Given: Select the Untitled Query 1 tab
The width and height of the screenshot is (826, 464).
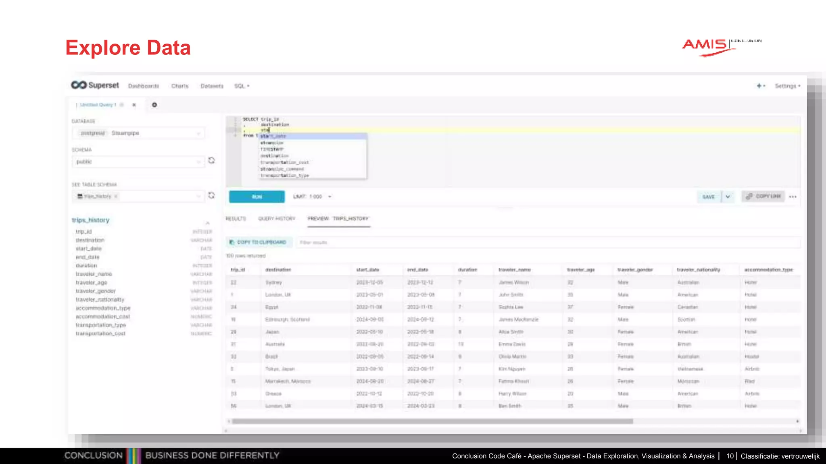Looking at the screenshot, I should 98,105.
